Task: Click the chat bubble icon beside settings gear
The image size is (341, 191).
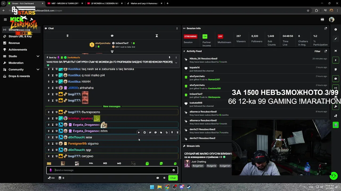Action: click(158, 178)
